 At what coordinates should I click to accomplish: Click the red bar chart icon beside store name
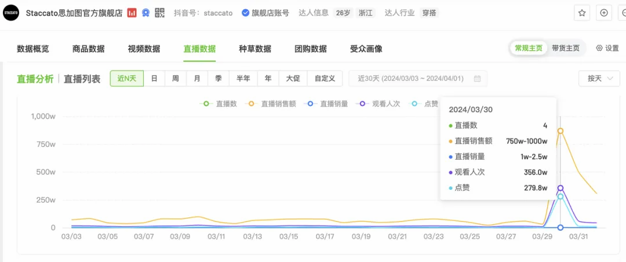[132, 13]
